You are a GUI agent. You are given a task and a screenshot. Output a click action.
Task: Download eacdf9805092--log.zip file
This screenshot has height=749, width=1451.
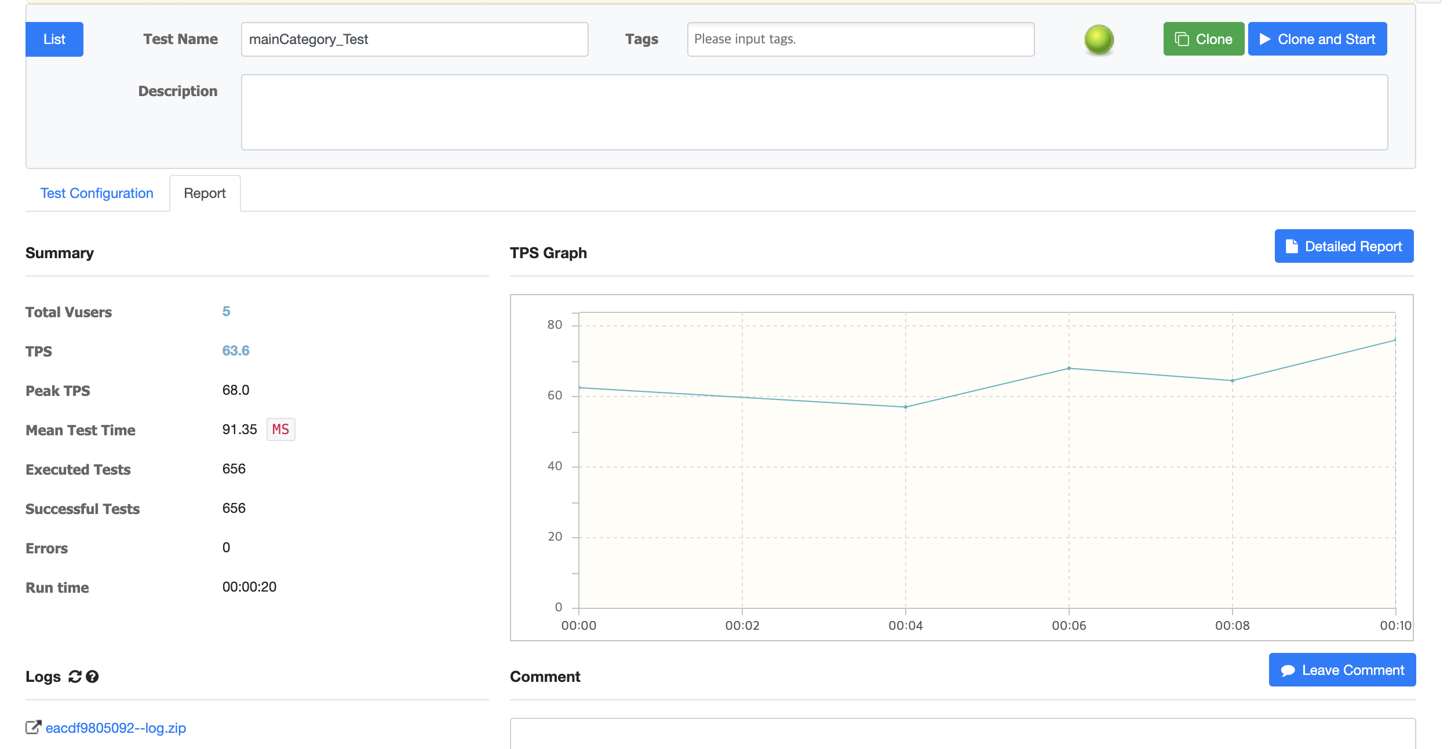tap(116, 728)
